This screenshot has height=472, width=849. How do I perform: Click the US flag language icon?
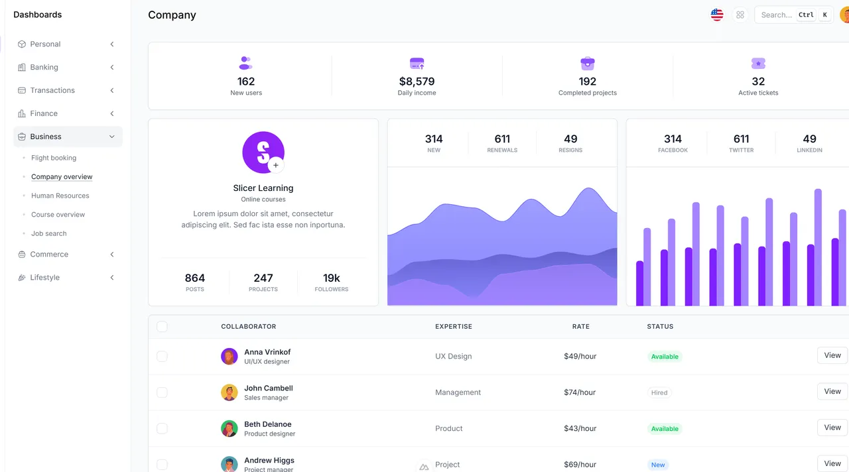pyautogui.click(x=716, y=14)
